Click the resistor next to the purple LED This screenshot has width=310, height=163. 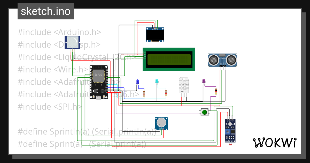216,91
